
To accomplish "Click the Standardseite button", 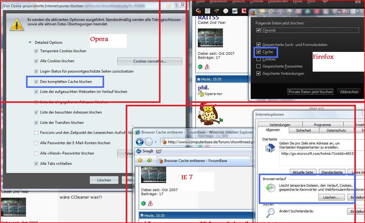I will click(x=332, y=172).
